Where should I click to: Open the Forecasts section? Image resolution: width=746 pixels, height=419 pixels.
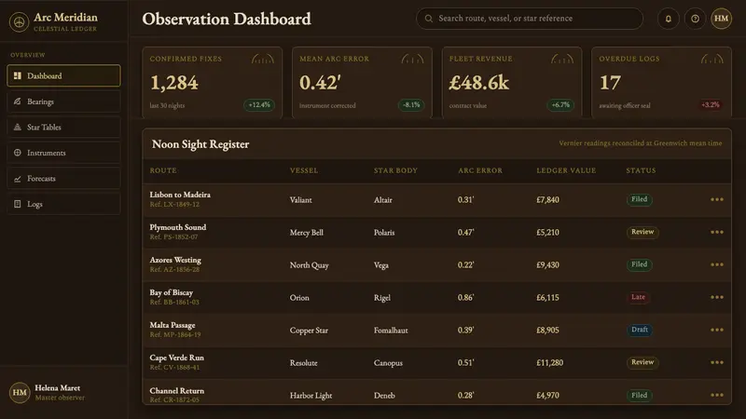pyautogui.click(x=63, y=179)
